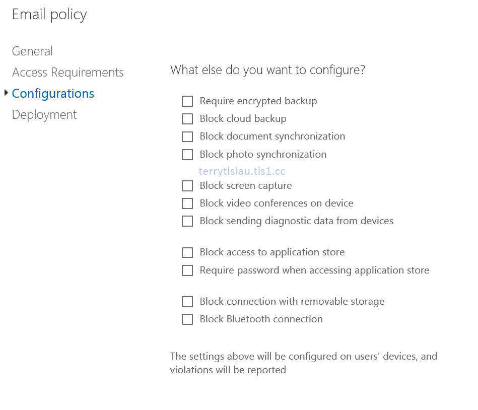Enable Require password when accessing application store

click(x=187, y=270)
